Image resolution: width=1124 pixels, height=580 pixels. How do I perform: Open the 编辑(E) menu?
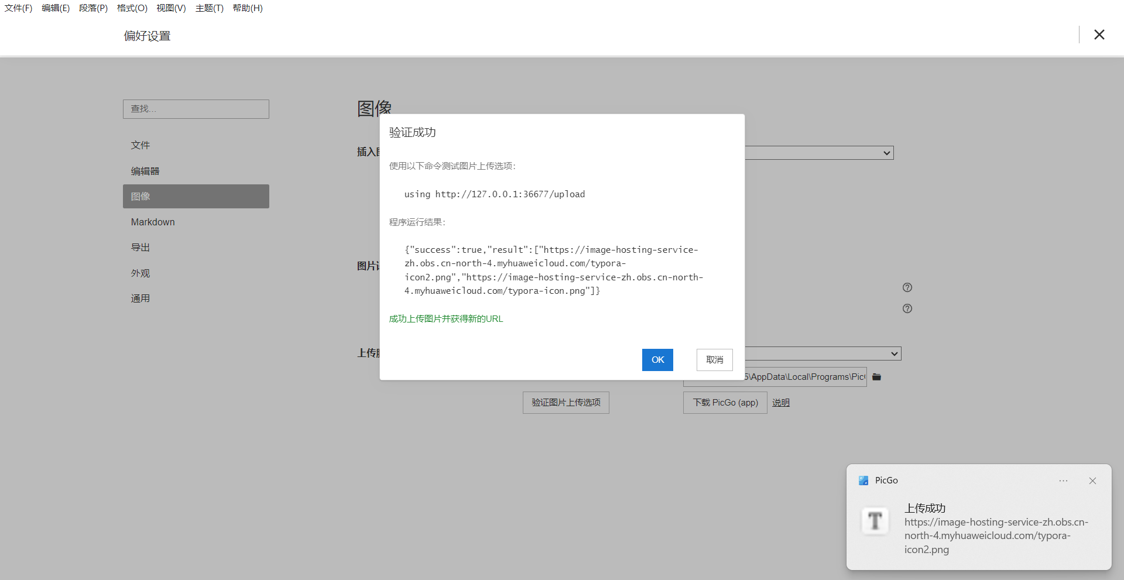56,8
